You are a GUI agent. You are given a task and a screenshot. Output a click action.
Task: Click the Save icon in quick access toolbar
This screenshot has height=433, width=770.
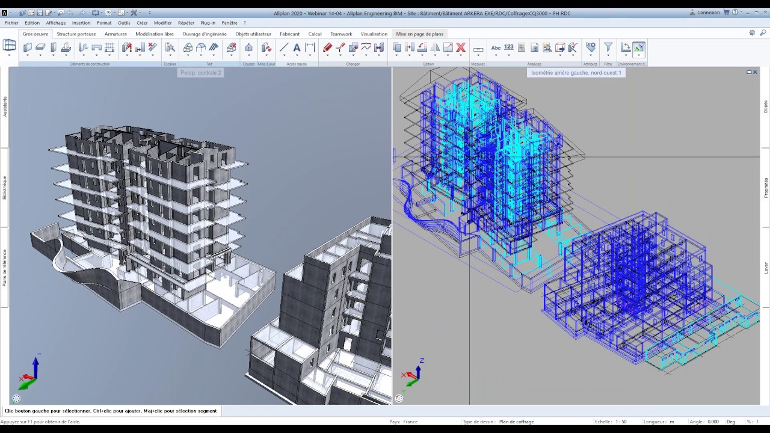point(40,13)
